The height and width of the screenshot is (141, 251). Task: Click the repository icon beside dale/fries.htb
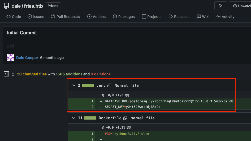tap(6, 6)
